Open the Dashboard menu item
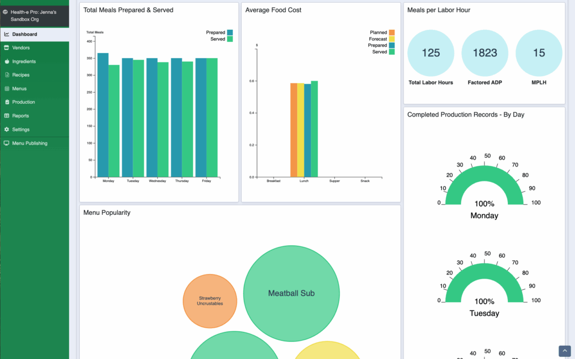575x359 pixels. pyautogui.click(x=24, y=35)
